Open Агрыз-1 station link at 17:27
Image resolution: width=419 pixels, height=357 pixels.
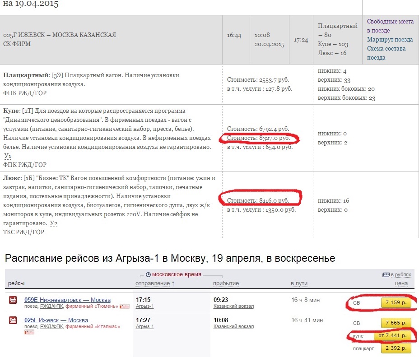pyautogui.click(x=144, y=327)
